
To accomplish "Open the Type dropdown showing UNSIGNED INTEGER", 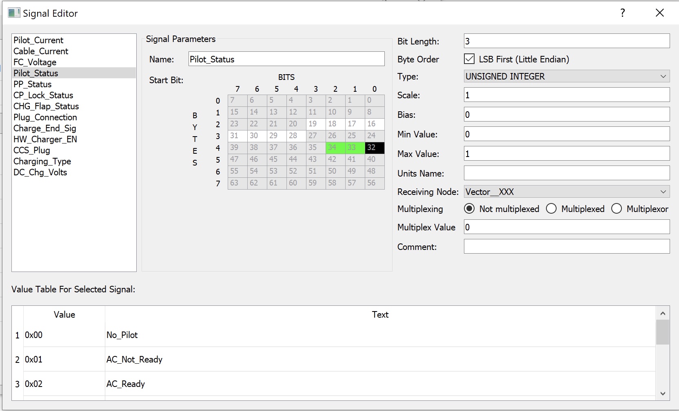I will point(566,76).
